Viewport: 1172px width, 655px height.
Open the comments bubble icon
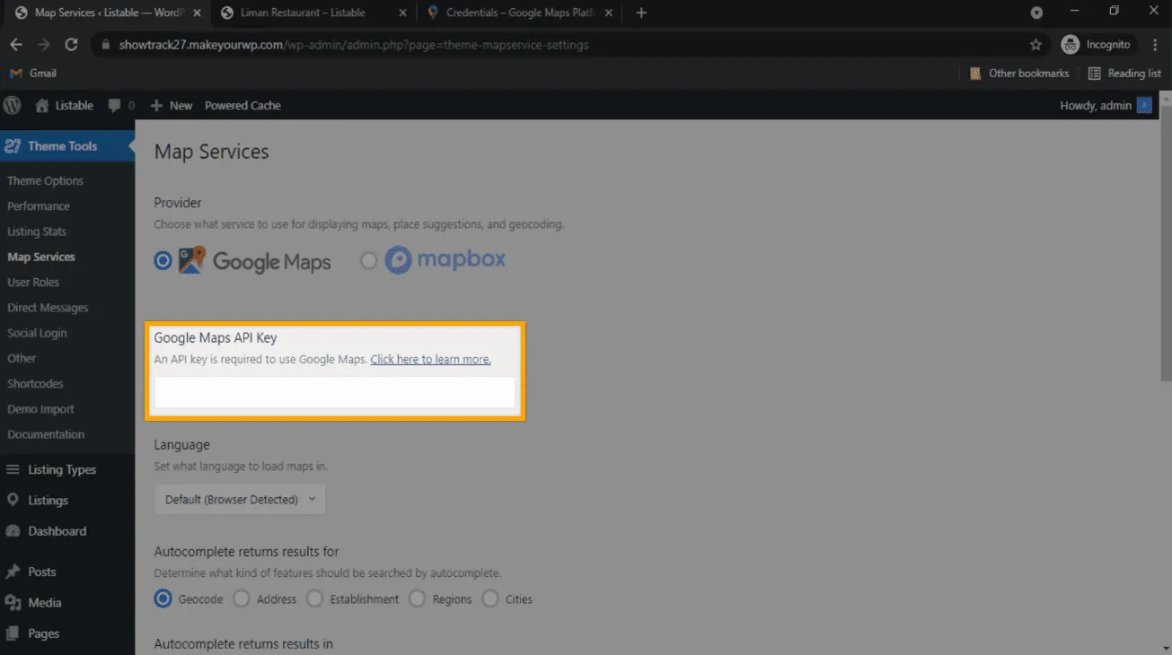click(x=115, y=105)
